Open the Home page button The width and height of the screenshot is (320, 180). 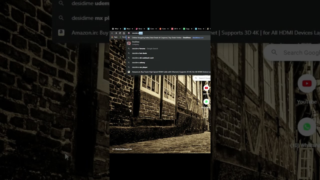(x=124, y=33)
